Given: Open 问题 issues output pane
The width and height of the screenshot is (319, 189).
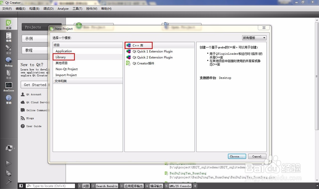Looking at the screenshot, I should click(x=84, y=186).
